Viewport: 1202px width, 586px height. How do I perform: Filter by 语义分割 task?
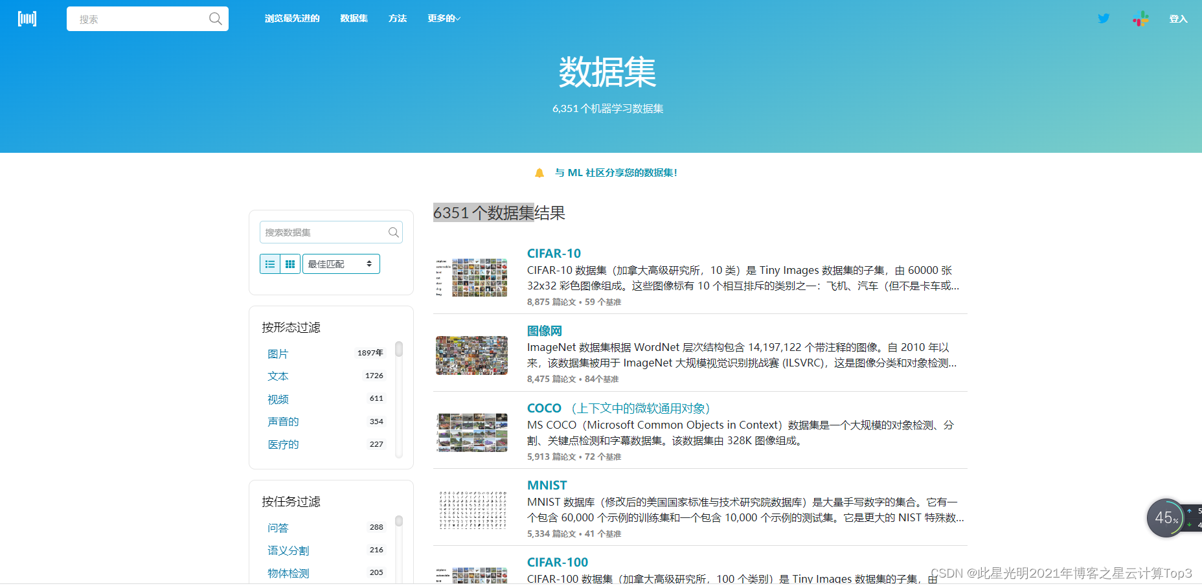coord(288,550)
